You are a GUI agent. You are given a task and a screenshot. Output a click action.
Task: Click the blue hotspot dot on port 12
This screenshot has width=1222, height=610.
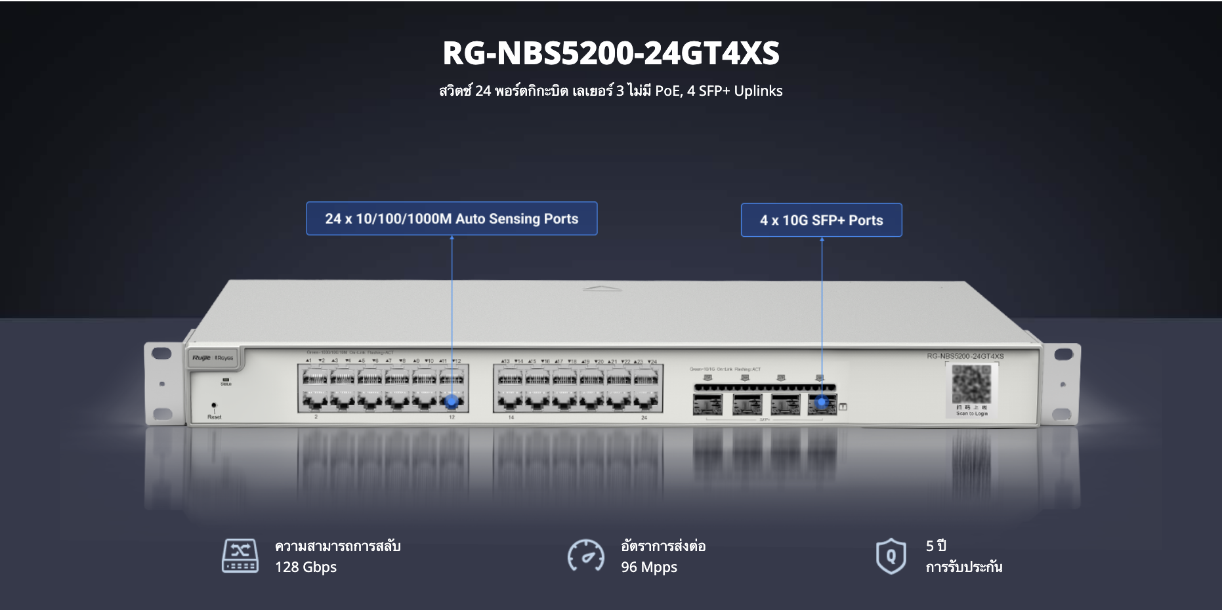(452, 401)
